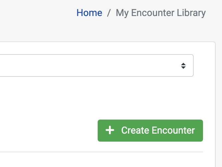Image resolution: width=222 pixels, height=167 pixels.
Task: Click the word 'Library' in the breadcrumb
Action: 191,13
